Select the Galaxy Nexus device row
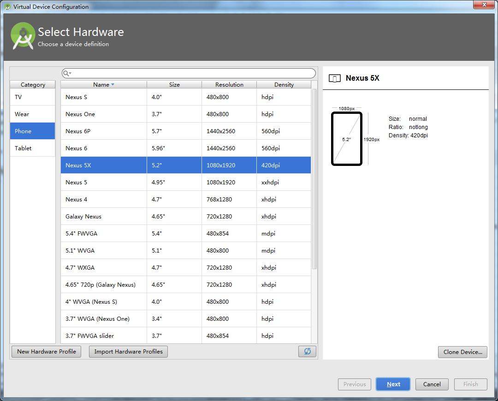This screenshot has height=401, width=498. coord(186,217)
